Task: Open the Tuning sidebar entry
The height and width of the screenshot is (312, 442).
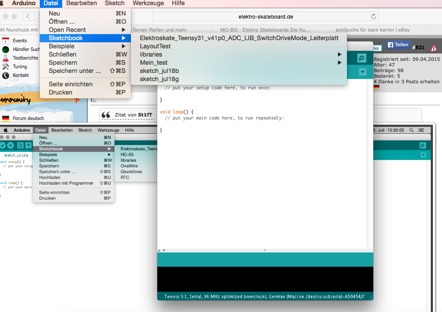Action: [x=20, y=66]
